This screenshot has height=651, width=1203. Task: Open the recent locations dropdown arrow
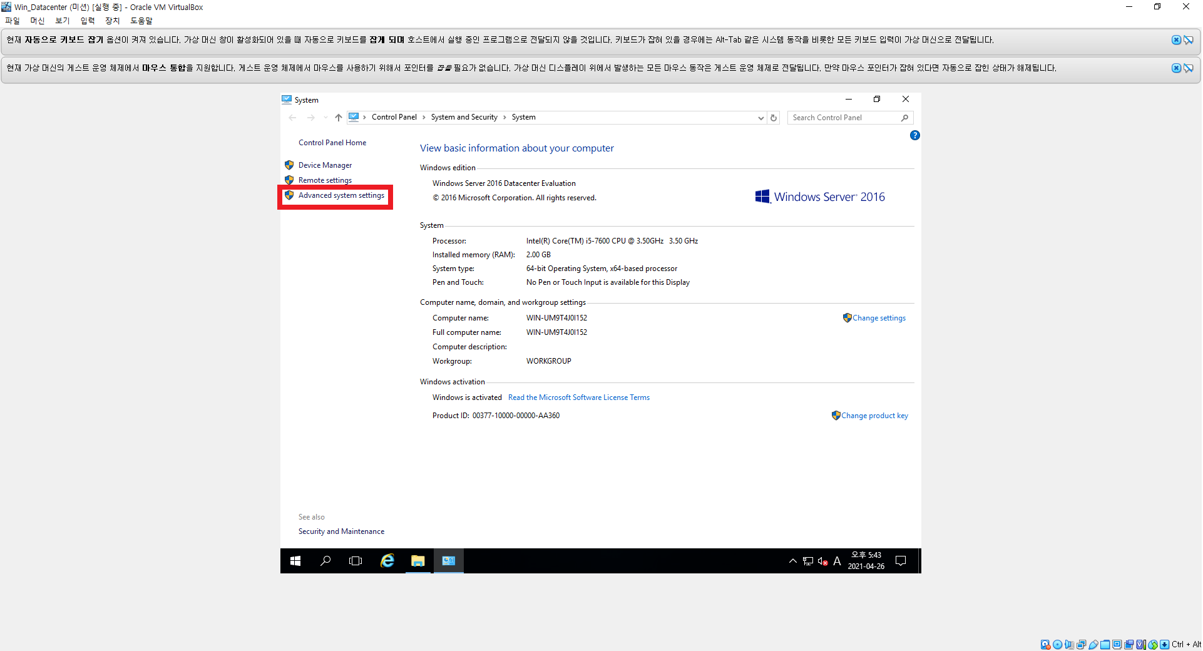(x=325, y=118)
